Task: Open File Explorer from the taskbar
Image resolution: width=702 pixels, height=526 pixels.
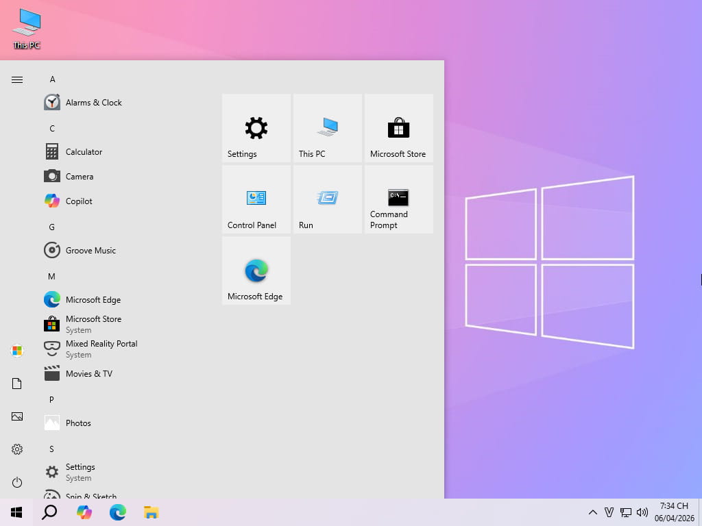Action: [x=151, y=512]
